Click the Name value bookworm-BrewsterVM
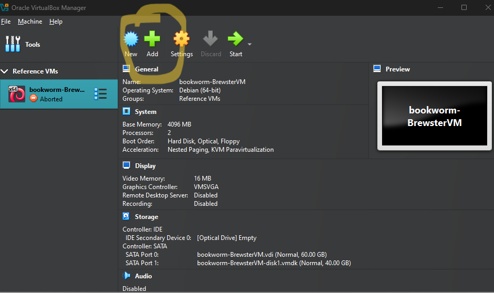This screenshot has height=293, width=494. [x=212, y=82]
